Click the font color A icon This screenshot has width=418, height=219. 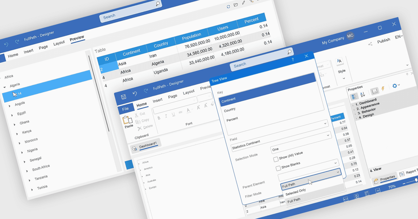pos(188,111)
